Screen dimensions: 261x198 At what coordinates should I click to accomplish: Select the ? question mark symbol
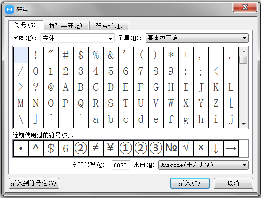pyautogui.click(x=36, y=87)
